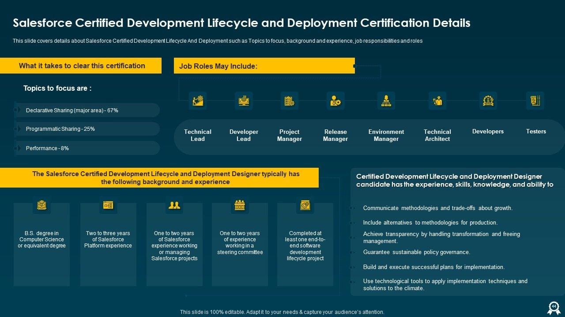Select the Developer Lead icon
The width and height of the screenshot is (565, 317).
point(243,101)
